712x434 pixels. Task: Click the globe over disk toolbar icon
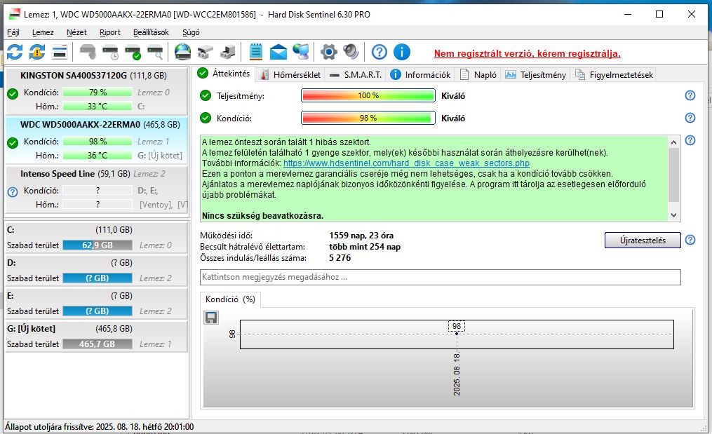(x=182, y=52)
